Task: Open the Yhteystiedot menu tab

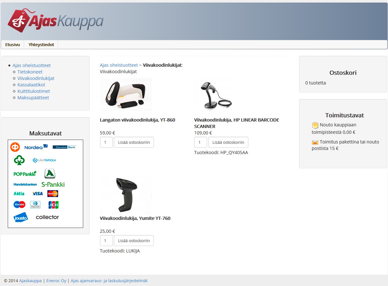Action: tap(41, 44)
